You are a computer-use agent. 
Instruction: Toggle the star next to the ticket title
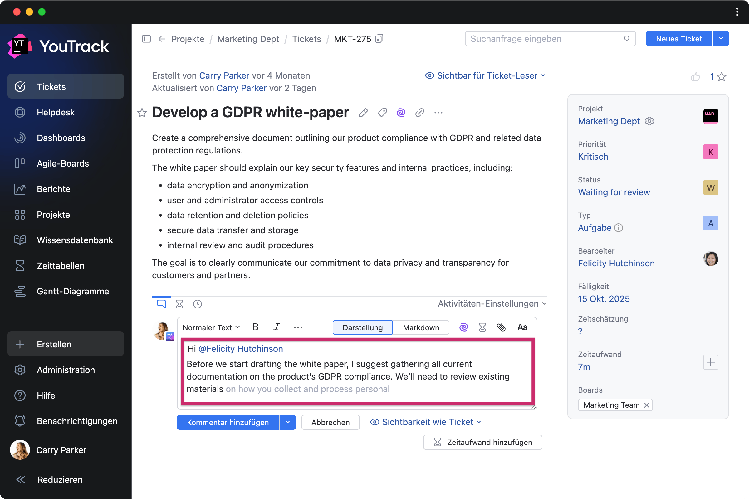pyautogui.click(x=142, y=113)
